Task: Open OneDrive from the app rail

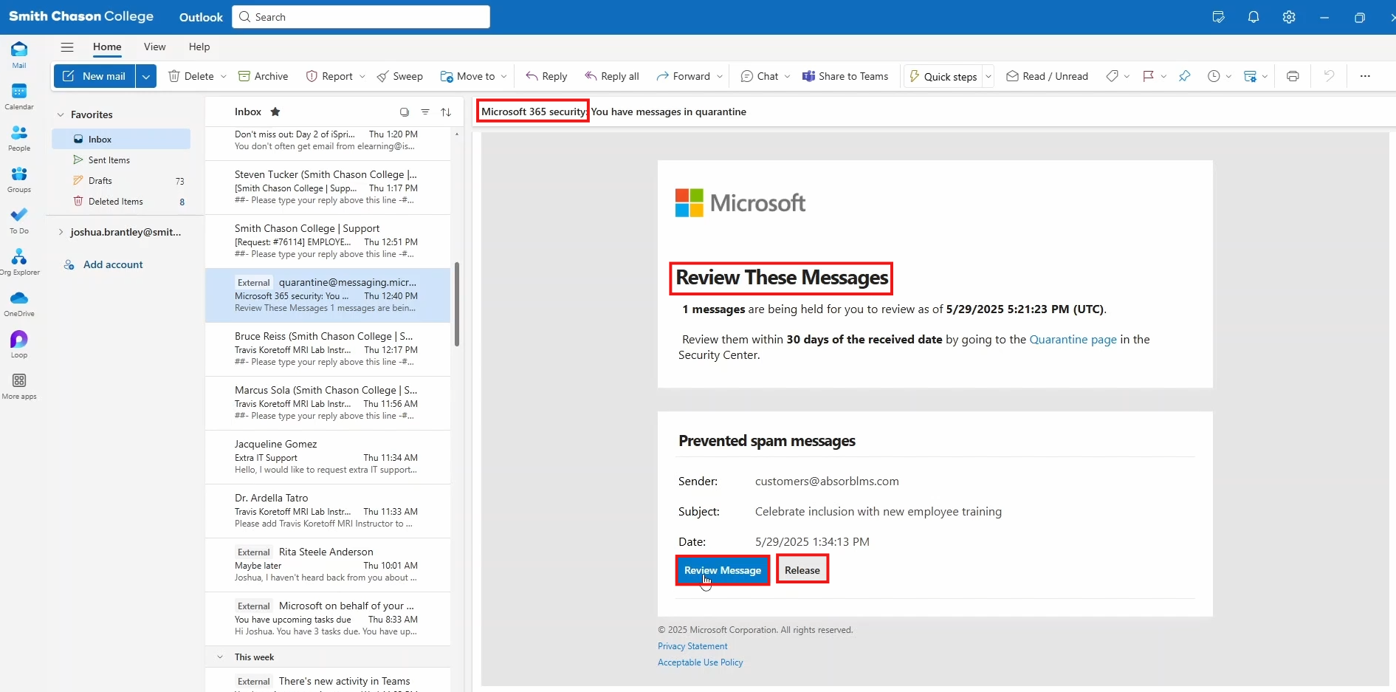Action: (x=19, y=303)
